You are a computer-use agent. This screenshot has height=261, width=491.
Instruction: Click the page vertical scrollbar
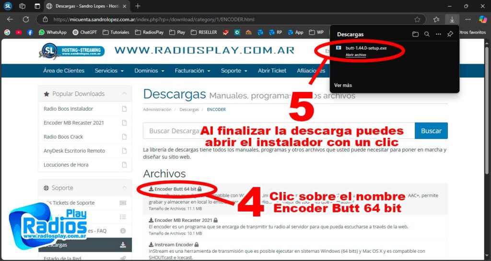coord(487,109)
